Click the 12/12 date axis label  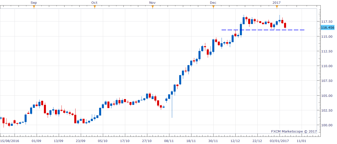click(235, 141)
